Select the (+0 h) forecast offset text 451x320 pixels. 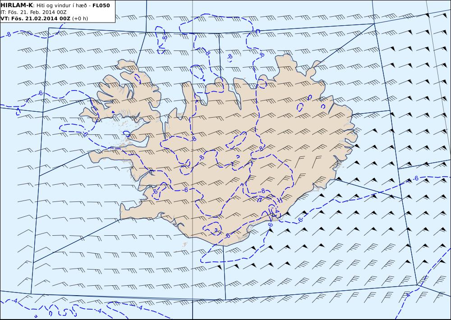[x=80, y=18]
